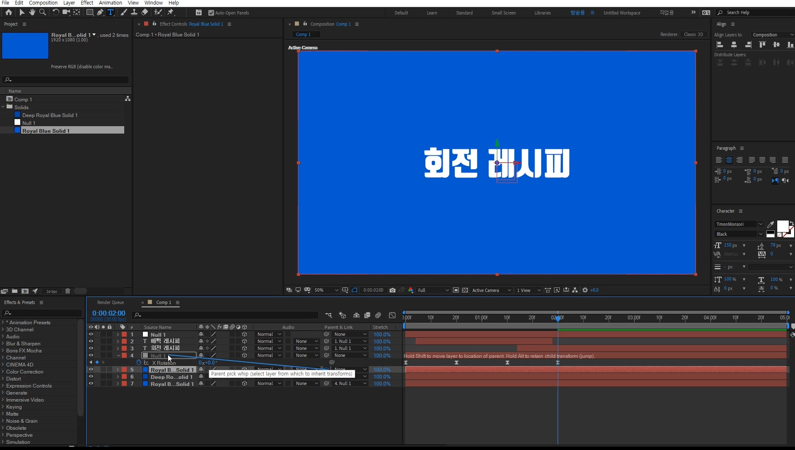Take a snapshot with the camera icon
Image resolution: width=795 pixels, height=450 pixels.
coord(393,290)
